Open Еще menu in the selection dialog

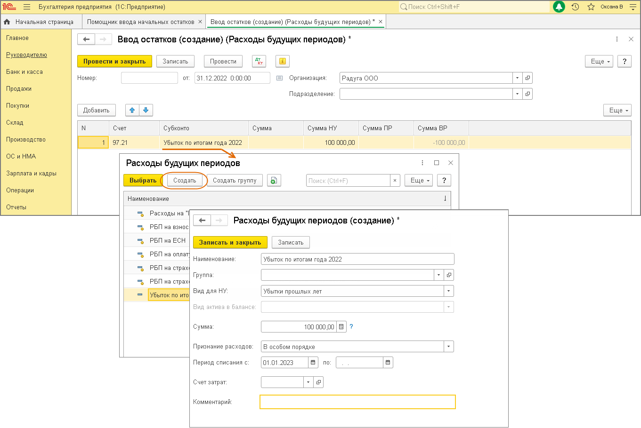[419, 181]
